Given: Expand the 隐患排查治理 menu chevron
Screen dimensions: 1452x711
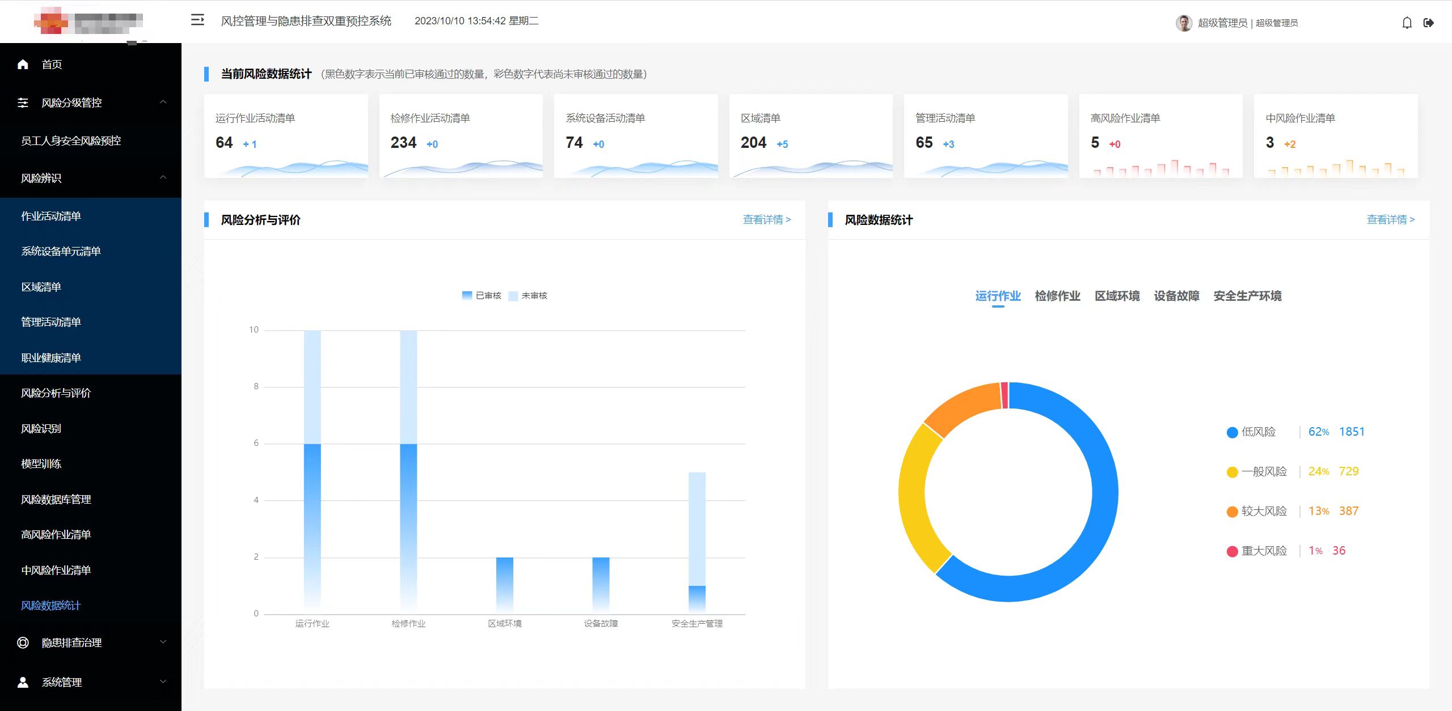Looking at the screenshot, I should coord(163,642).
